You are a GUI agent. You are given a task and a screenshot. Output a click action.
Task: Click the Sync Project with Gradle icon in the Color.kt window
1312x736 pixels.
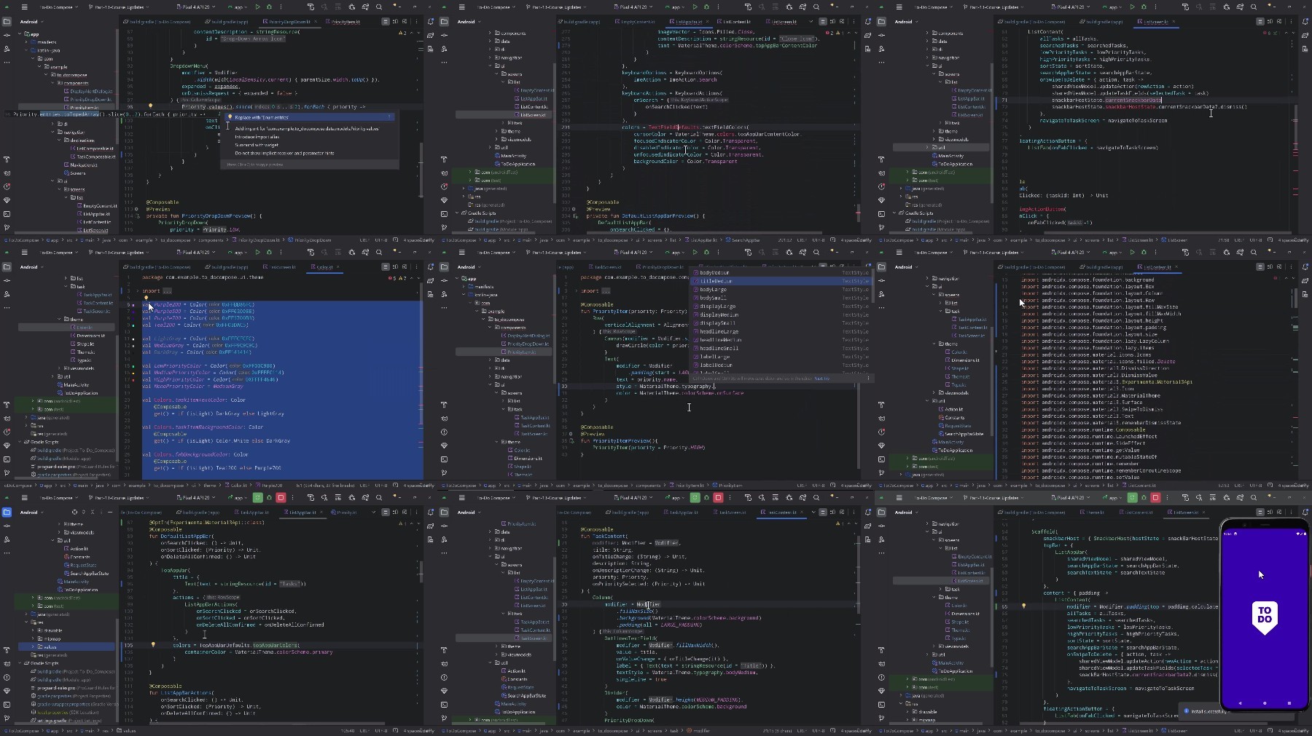click(365, 252)
